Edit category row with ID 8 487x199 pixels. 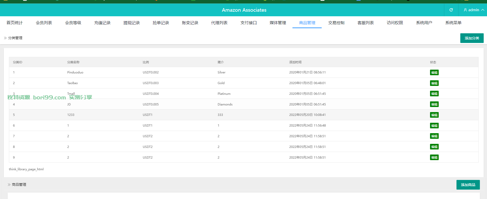click(434, 147)
